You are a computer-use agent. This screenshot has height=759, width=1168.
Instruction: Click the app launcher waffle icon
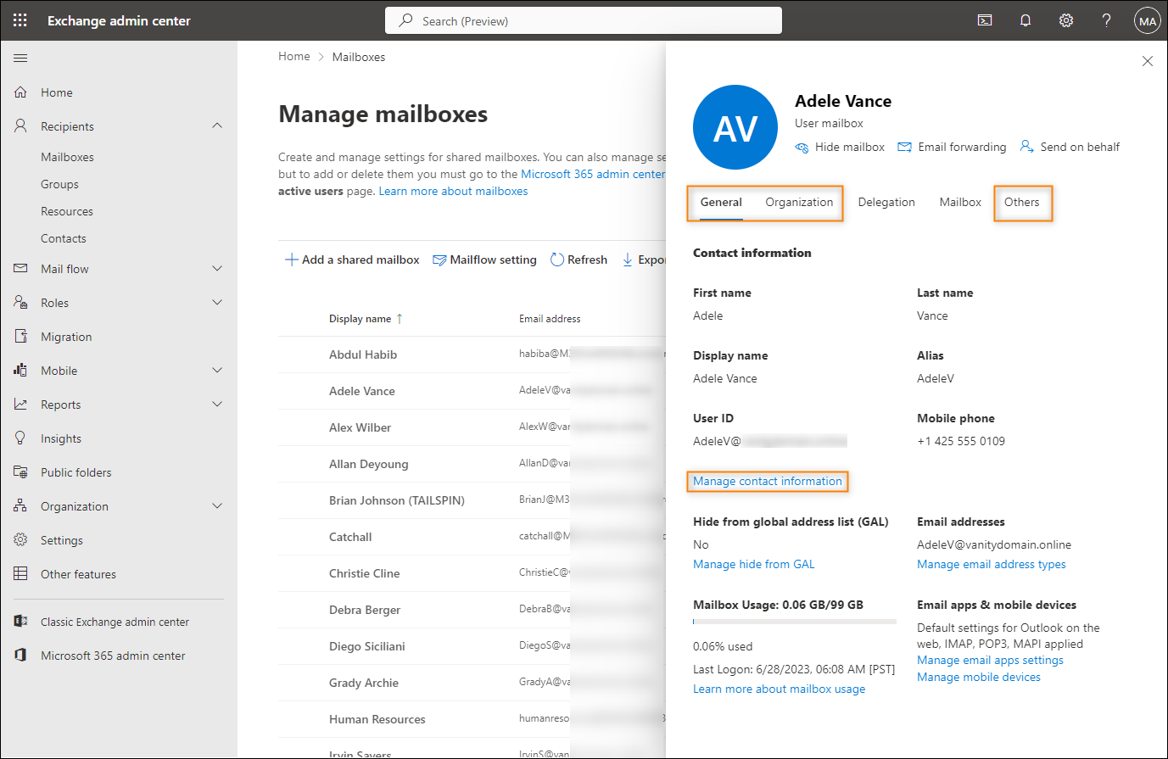20,20
